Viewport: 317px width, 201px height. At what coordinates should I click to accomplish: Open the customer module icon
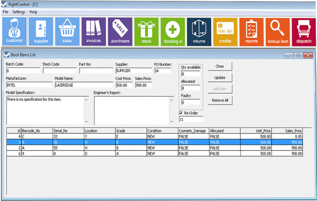click(x=14, y=31)
